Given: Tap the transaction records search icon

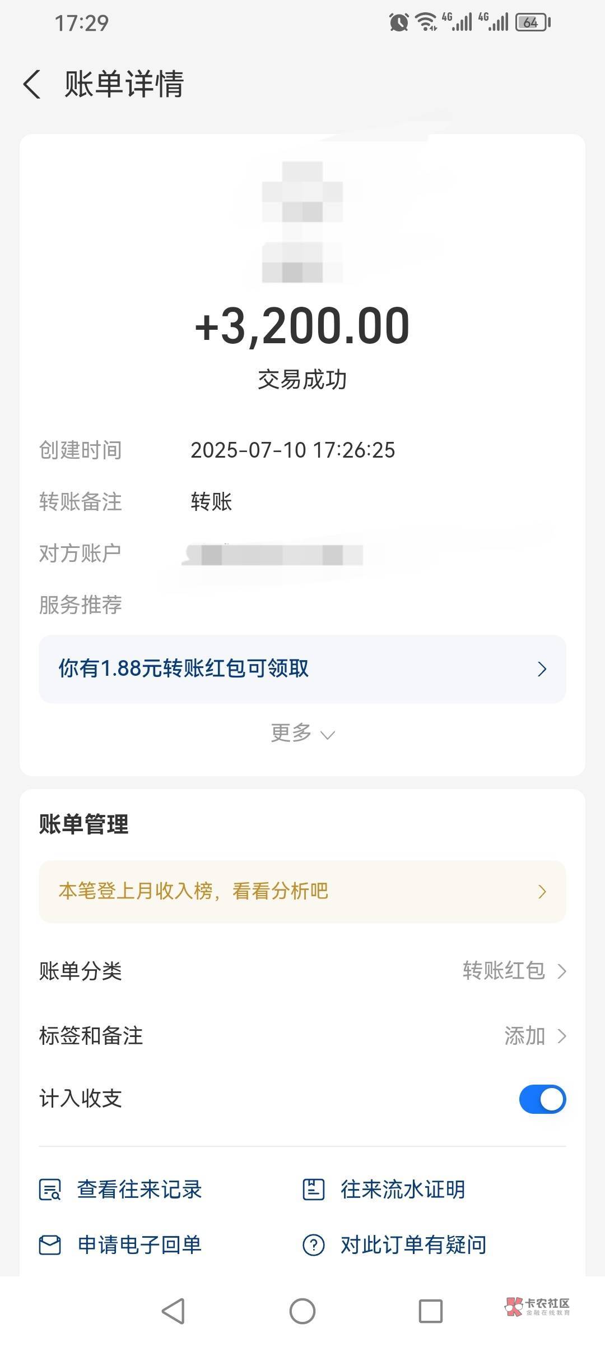Looking at the screenshot, I should click(50, 1190).
